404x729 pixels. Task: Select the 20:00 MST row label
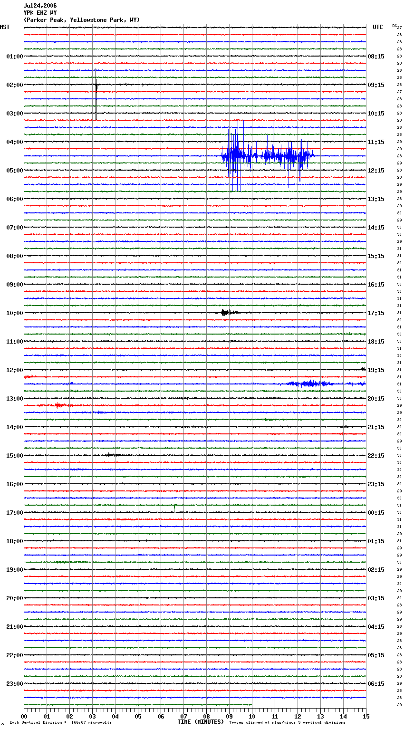click(14, 598)
